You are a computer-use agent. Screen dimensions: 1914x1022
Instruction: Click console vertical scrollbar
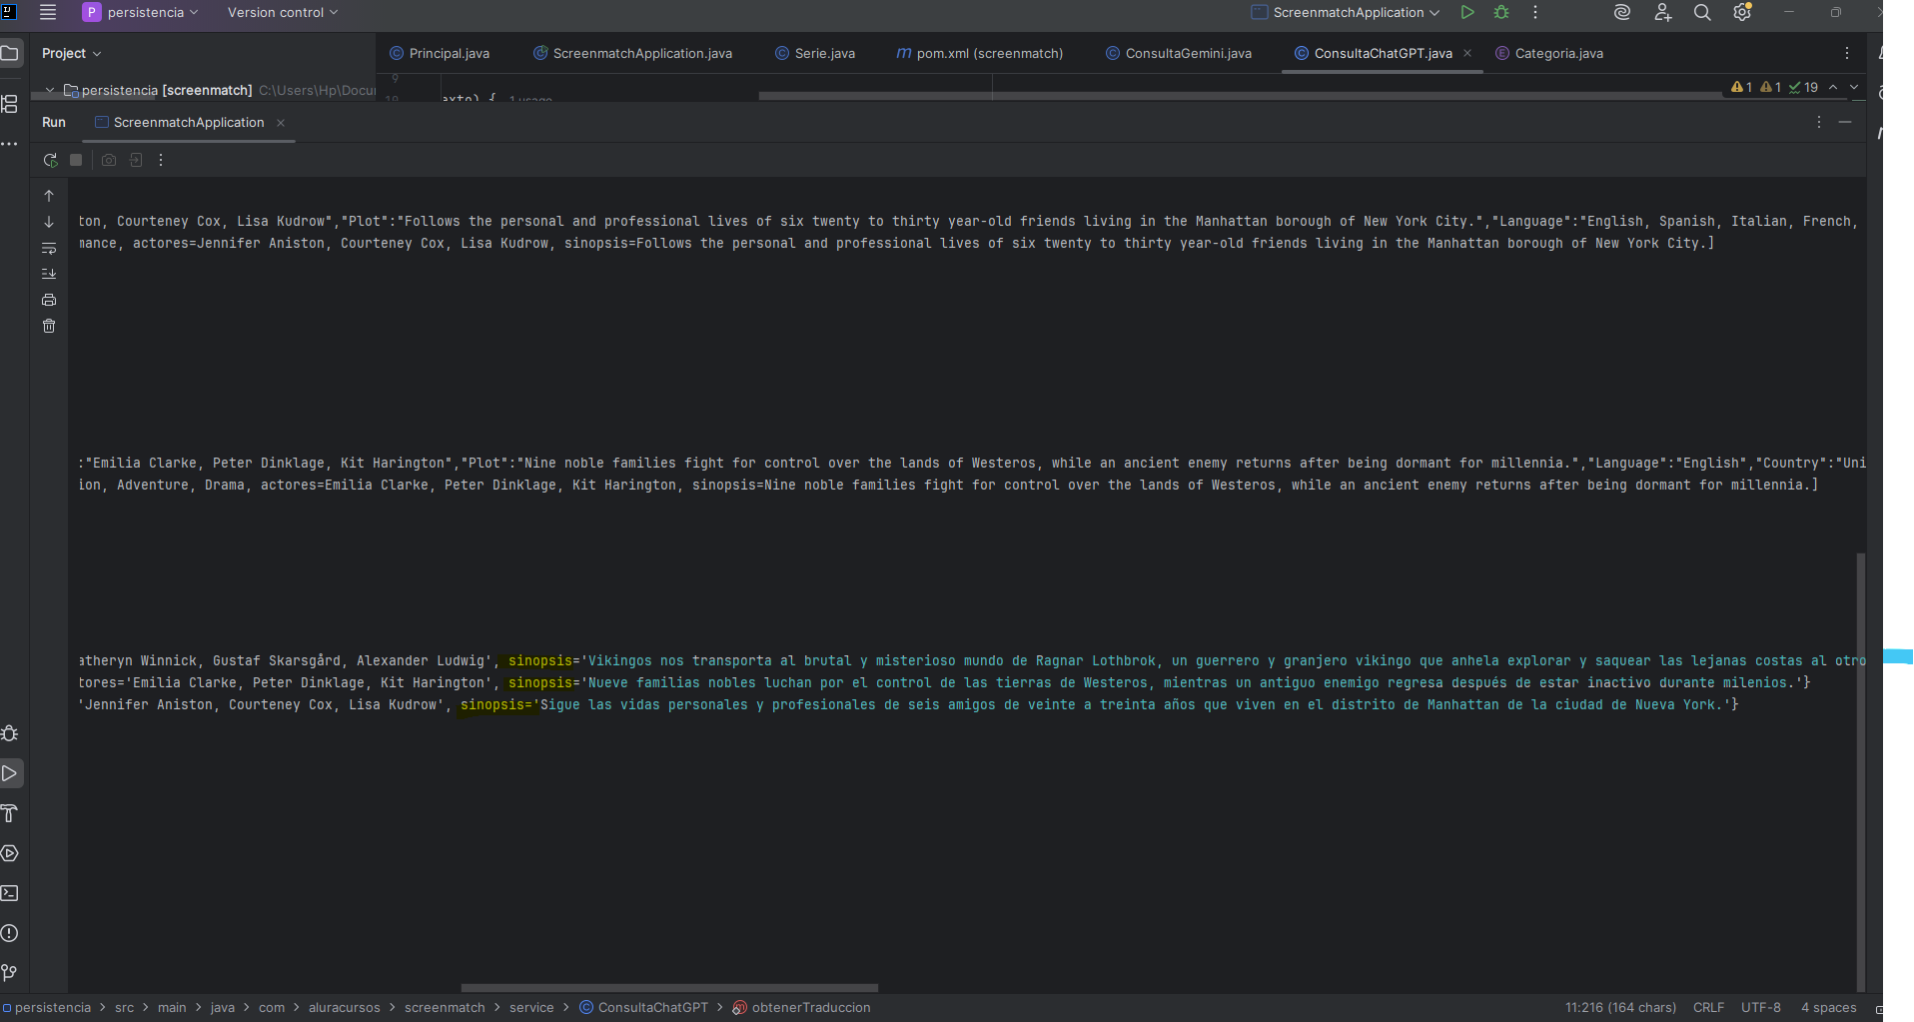(x=1860, y=771)
